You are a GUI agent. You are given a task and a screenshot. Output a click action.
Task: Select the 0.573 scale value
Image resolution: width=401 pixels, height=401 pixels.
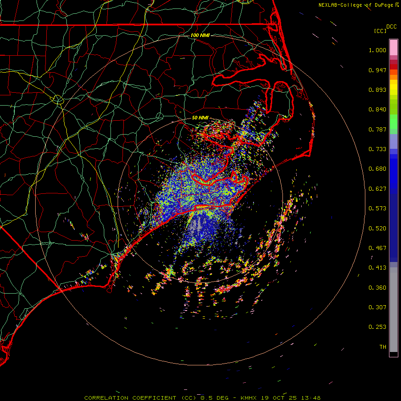coord(377,209)
